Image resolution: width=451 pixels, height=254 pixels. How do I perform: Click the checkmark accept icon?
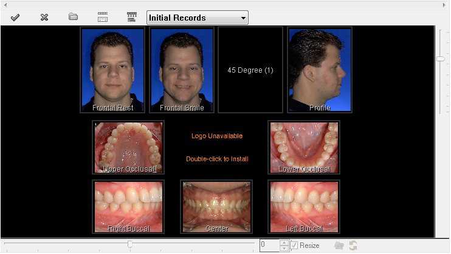point(15,18)
